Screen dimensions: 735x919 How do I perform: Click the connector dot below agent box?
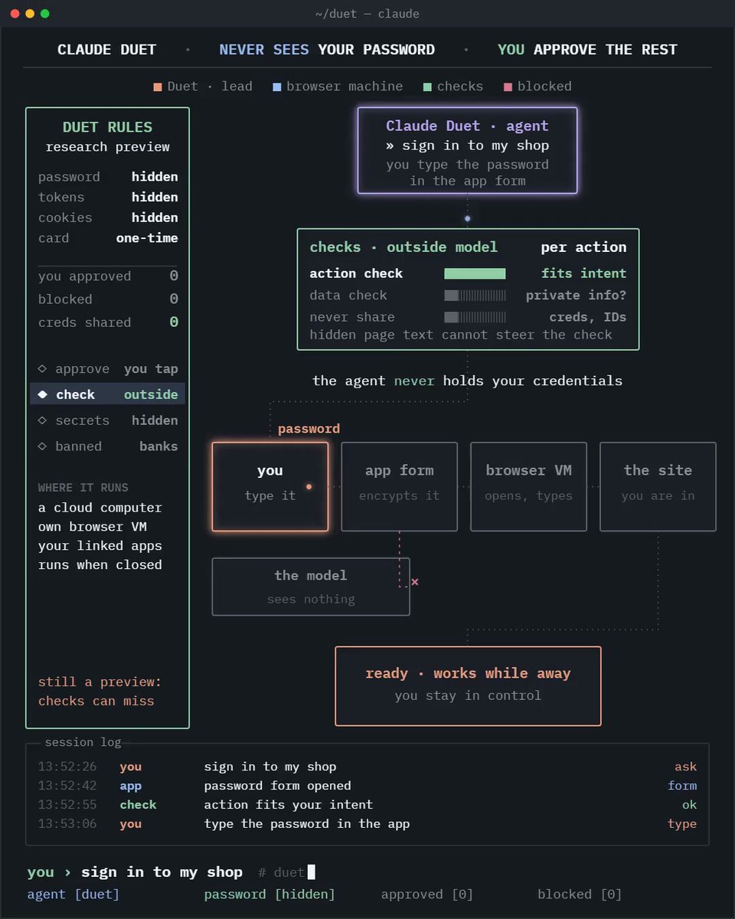467,218
